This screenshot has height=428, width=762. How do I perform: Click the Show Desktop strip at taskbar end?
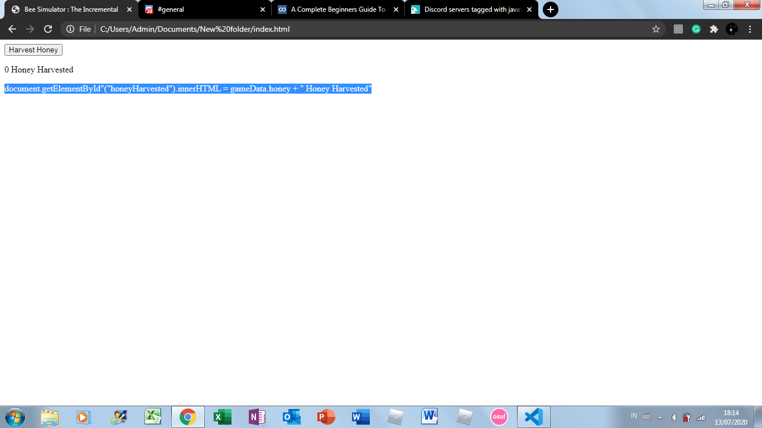[758, 417]
